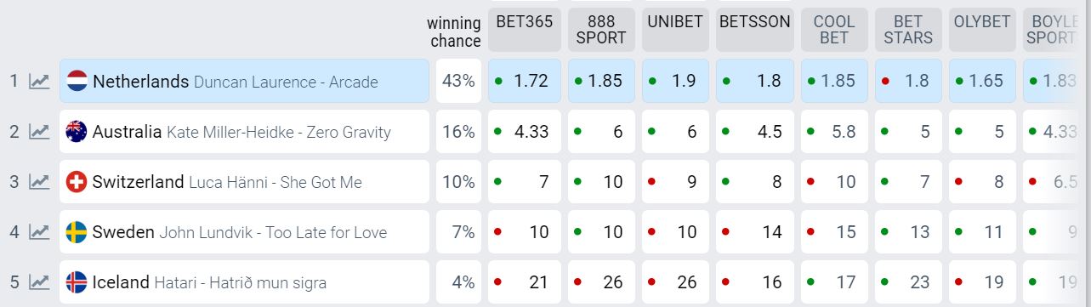The height and width of the screenshot is (307, 1091).
Task: Open the trend chart icon for Australia
Action: [39, 132]
